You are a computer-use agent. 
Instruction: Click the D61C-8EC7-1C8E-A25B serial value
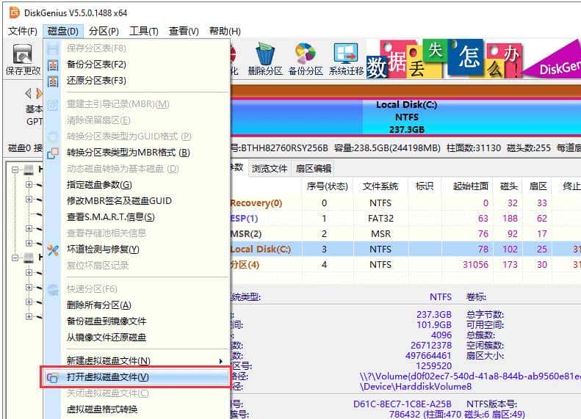pos(402,404)
